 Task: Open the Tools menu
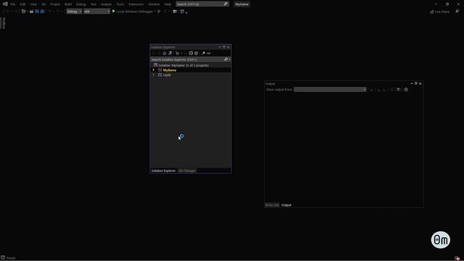(x=120, y=4)
